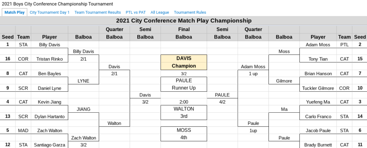Open Team Tournament Results tab

97,12
